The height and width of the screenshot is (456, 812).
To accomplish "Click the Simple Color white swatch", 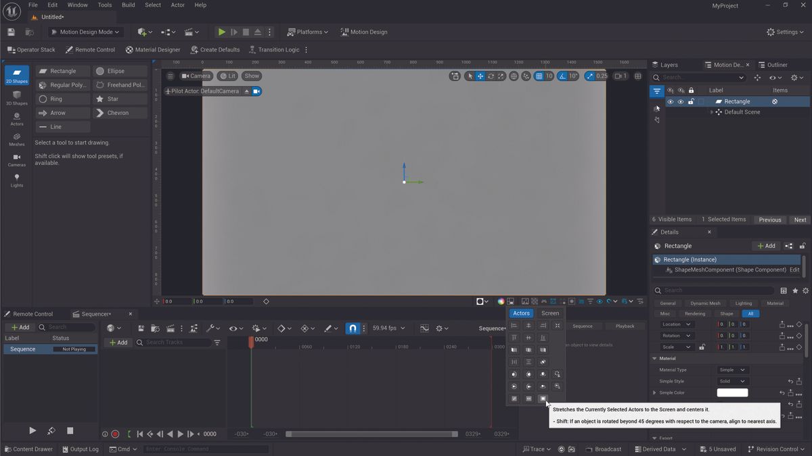I will pos(732,392).
